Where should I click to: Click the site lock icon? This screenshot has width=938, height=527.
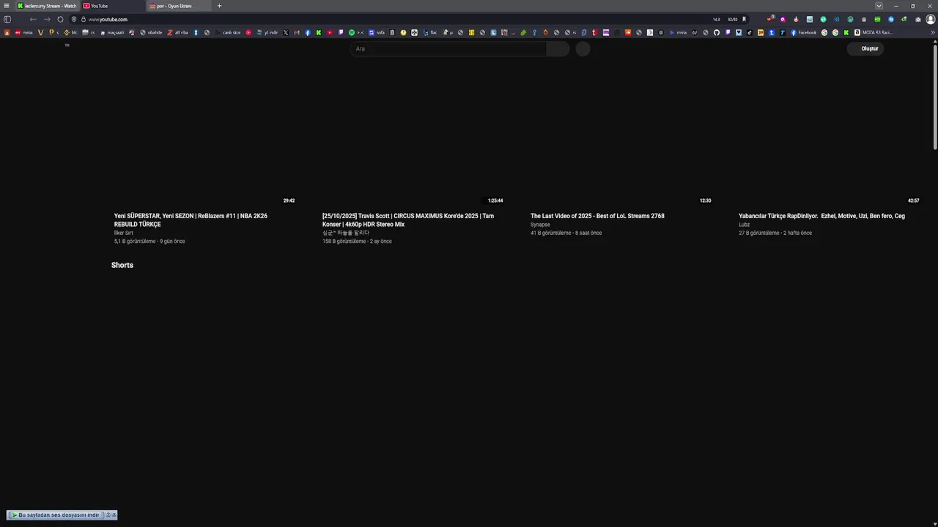coord(84,19)
